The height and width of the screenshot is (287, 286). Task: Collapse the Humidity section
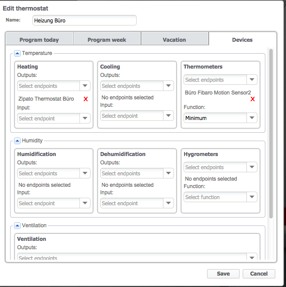(17, 141)
